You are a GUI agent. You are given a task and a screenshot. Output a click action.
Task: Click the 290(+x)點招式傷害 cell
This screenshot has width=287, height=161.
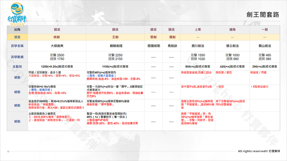265,67
